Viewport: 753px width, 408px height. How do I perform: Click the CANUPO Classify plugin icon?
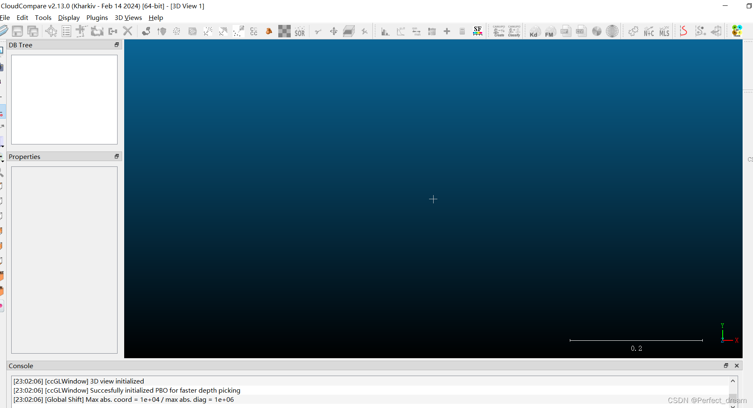point(514,31)
